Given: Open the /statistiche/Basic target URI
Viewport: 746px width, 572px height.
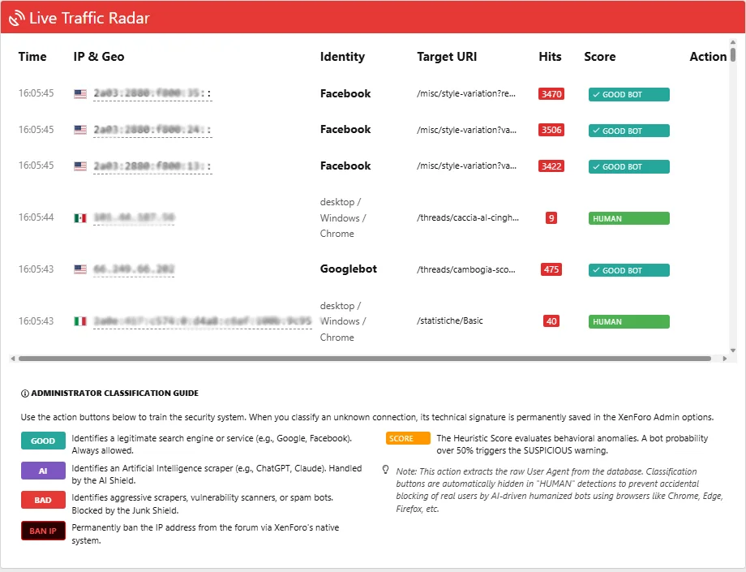Looking at the screenshot, I should pyautogui.click(x=449, y=321).
